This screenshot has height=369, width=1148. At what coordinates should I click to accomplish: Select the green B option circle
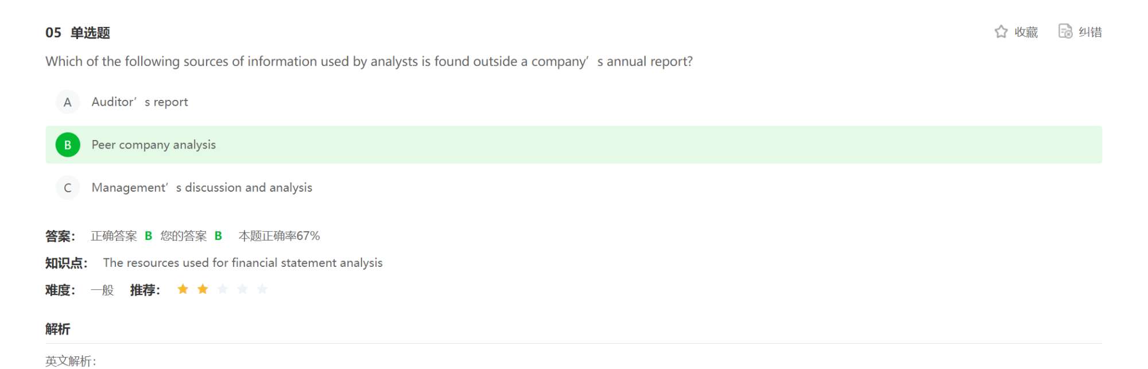click(x=68, y=145)
